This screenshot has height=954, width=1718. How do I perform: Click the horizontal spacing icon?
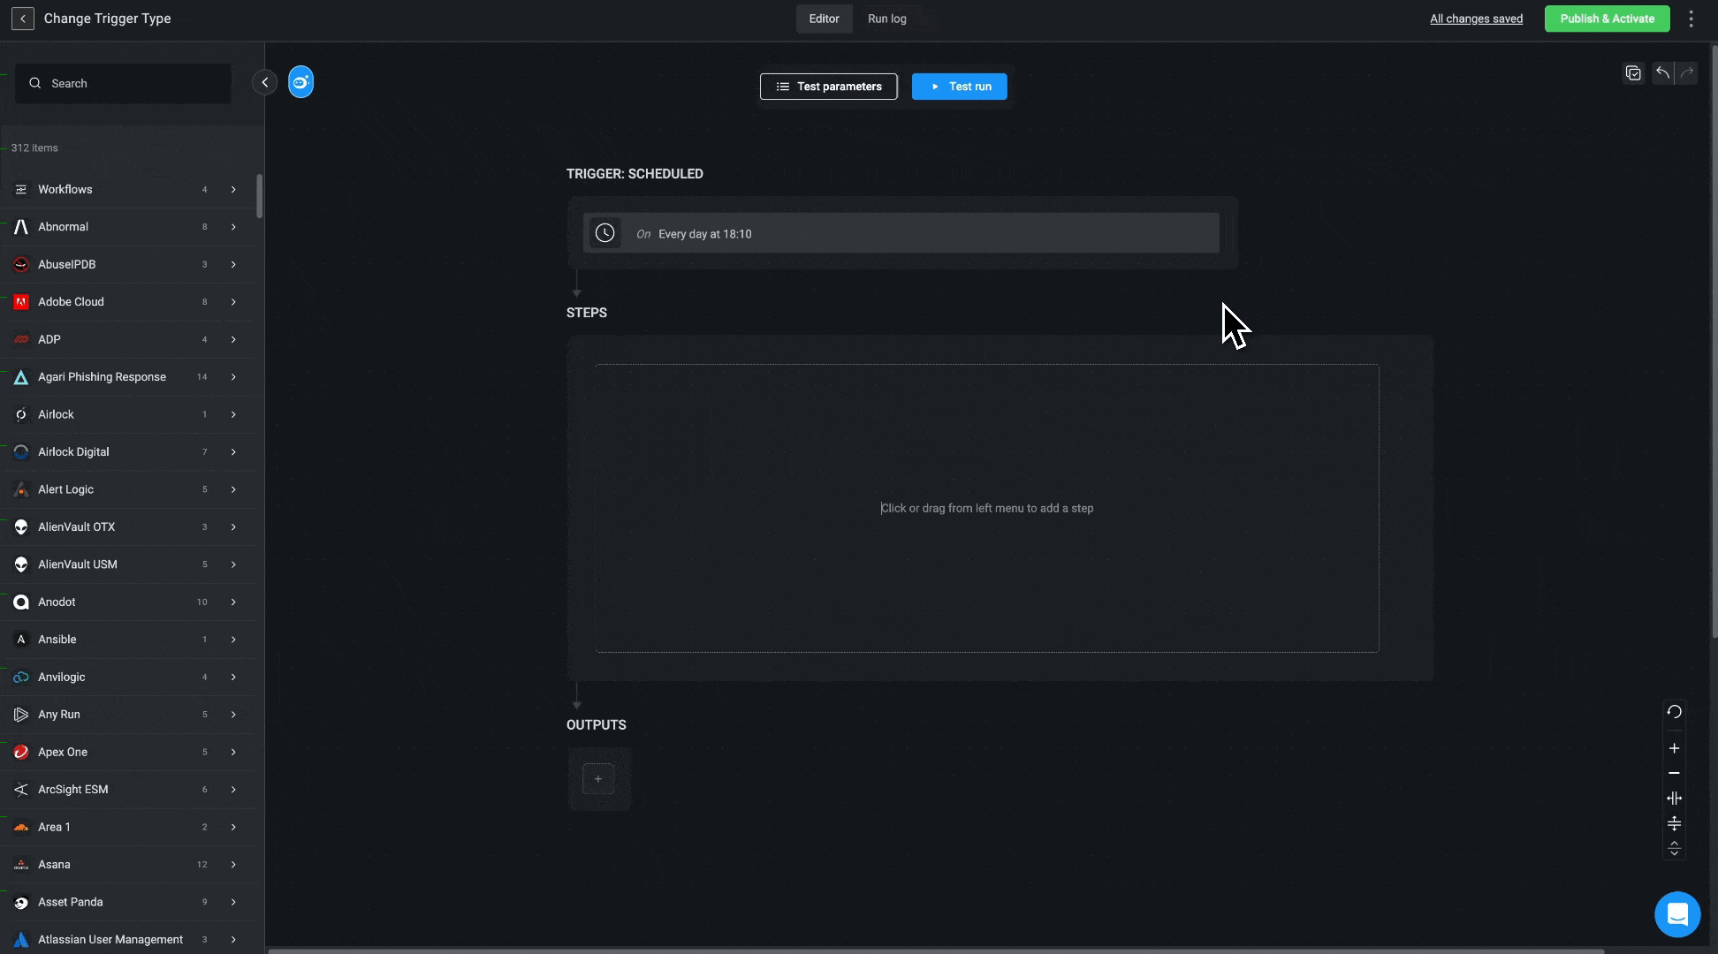click(x=1674, y=799)
